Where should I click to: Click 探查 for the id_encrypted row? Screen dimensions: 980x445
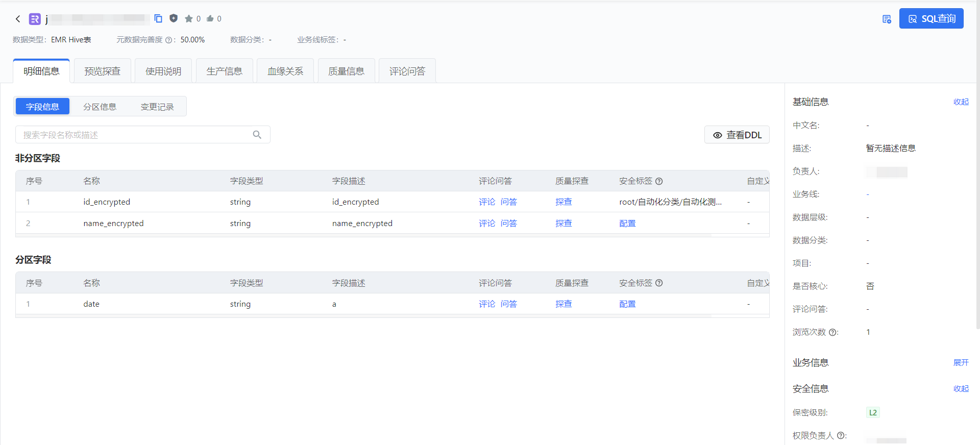click(564, 202)
